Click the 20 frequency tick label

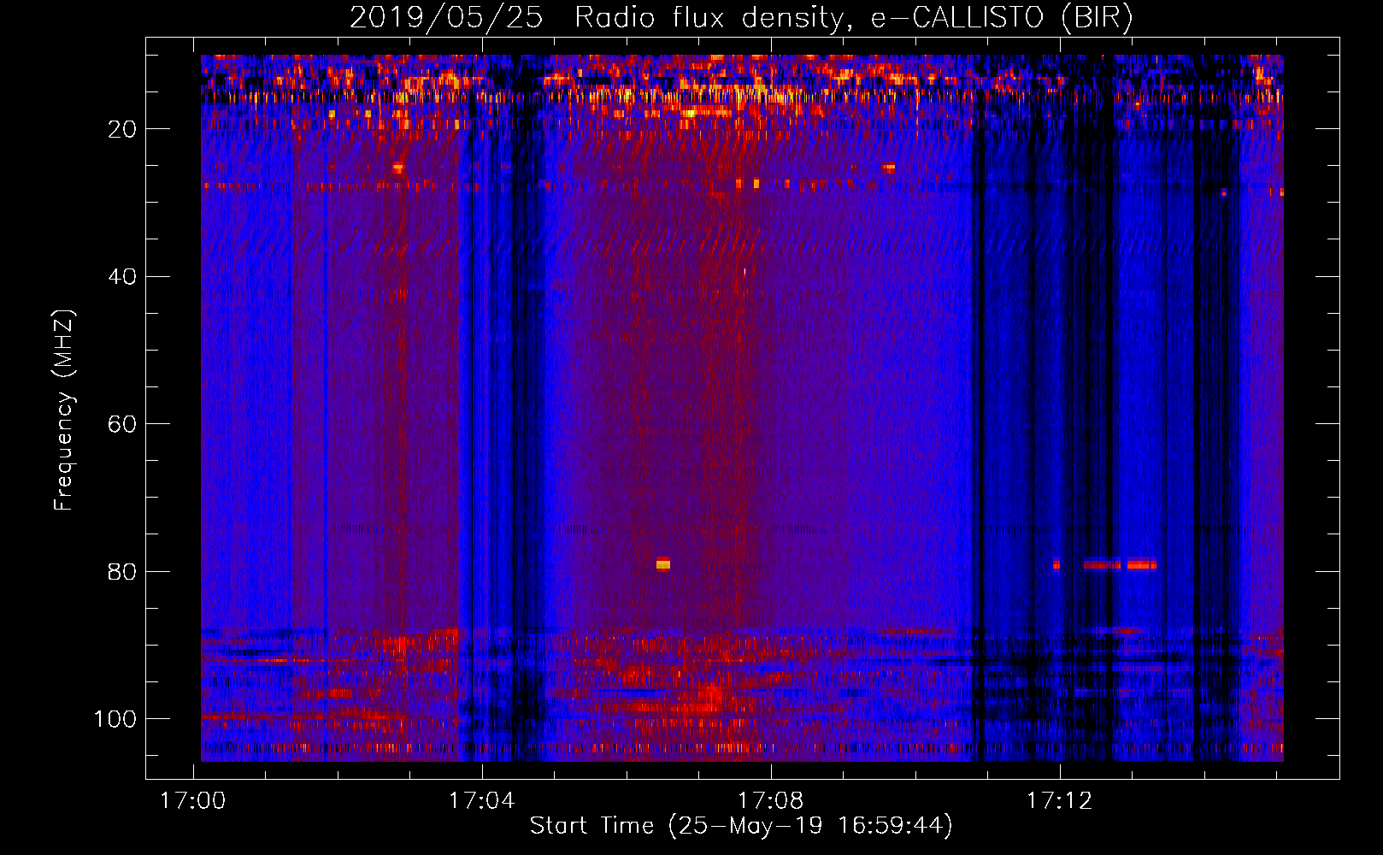pos(123,129)
